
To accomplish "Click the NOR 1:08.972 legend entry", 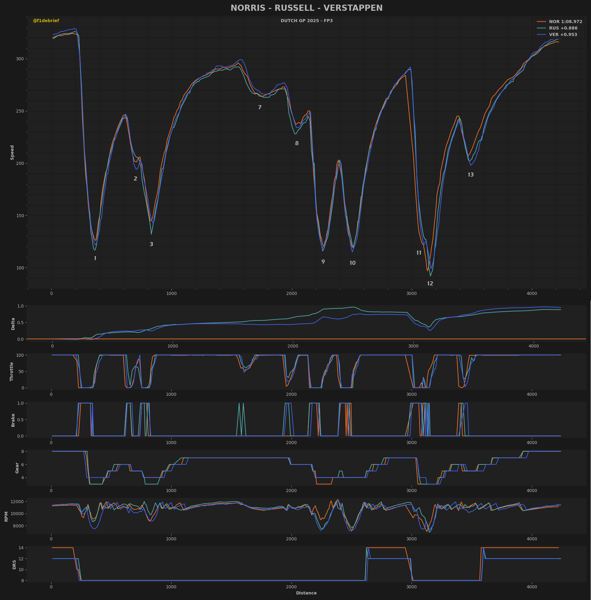I will (x=565, y=22).
